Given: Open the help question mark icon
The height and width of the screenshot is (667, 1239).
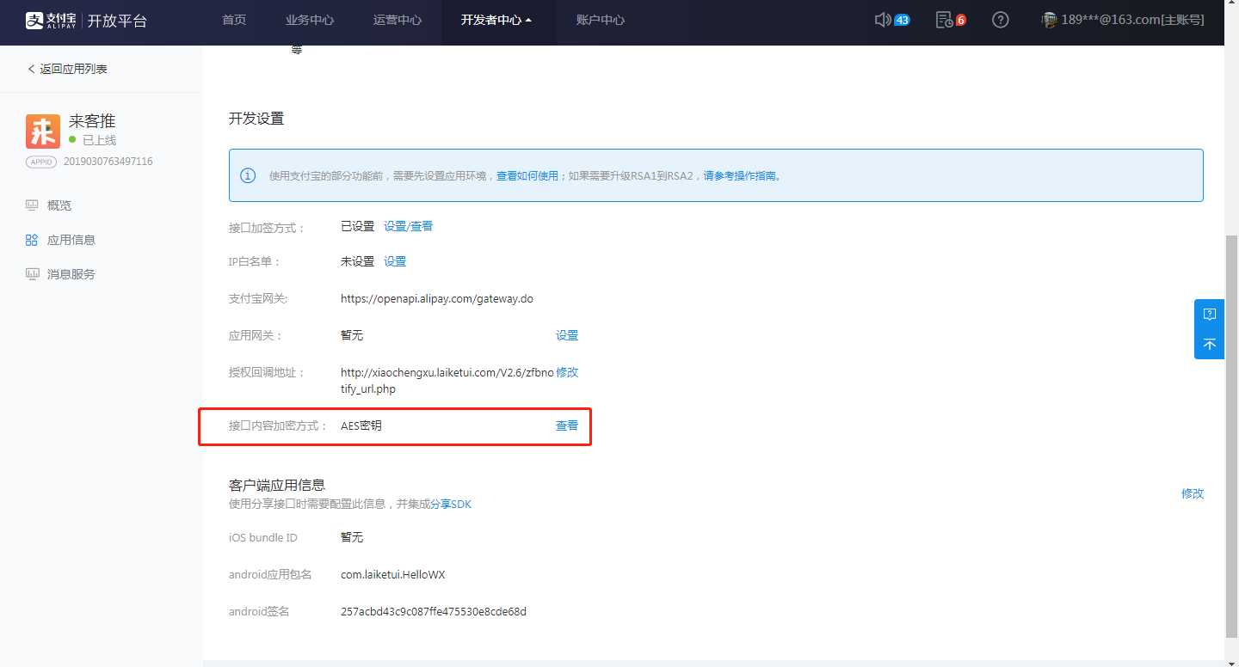Looking at the screenshot, I should point(1000,20).
